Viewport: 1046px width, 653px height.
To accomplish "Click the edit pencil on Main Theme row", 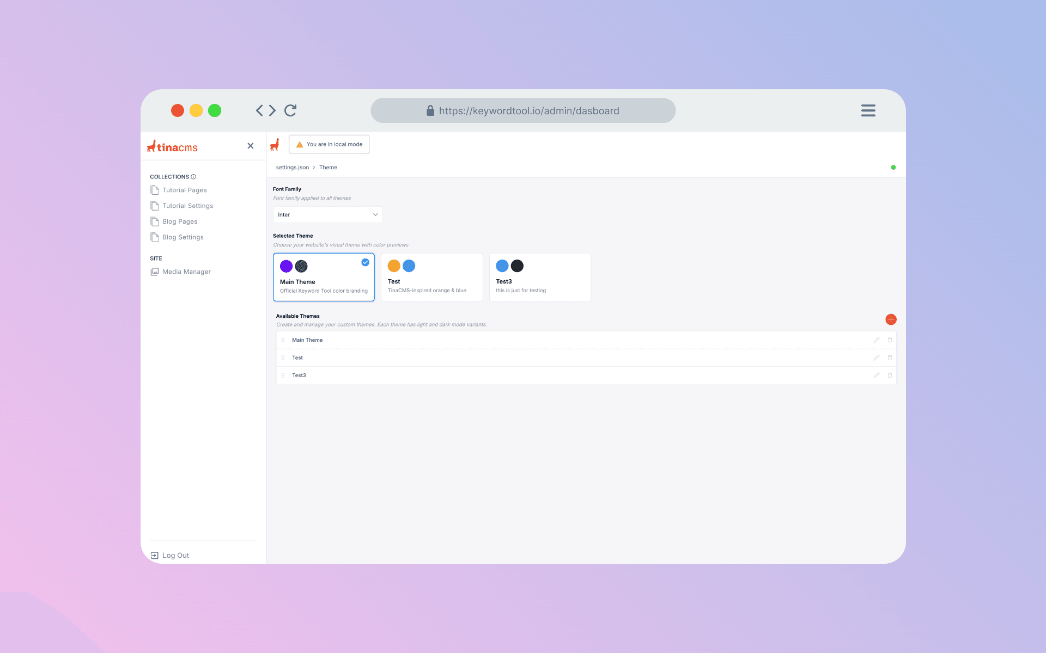I will 877,340.
